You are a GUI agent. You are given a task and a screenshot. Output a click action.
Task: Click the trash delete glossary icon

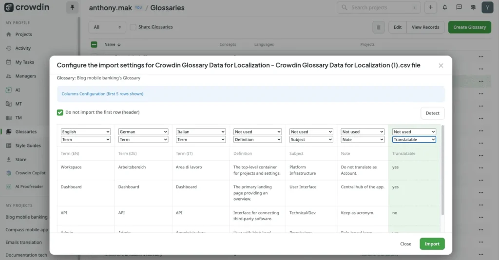(x=378, y=27)
